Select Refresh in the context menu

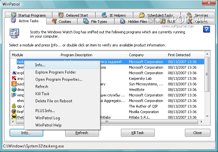62,87
